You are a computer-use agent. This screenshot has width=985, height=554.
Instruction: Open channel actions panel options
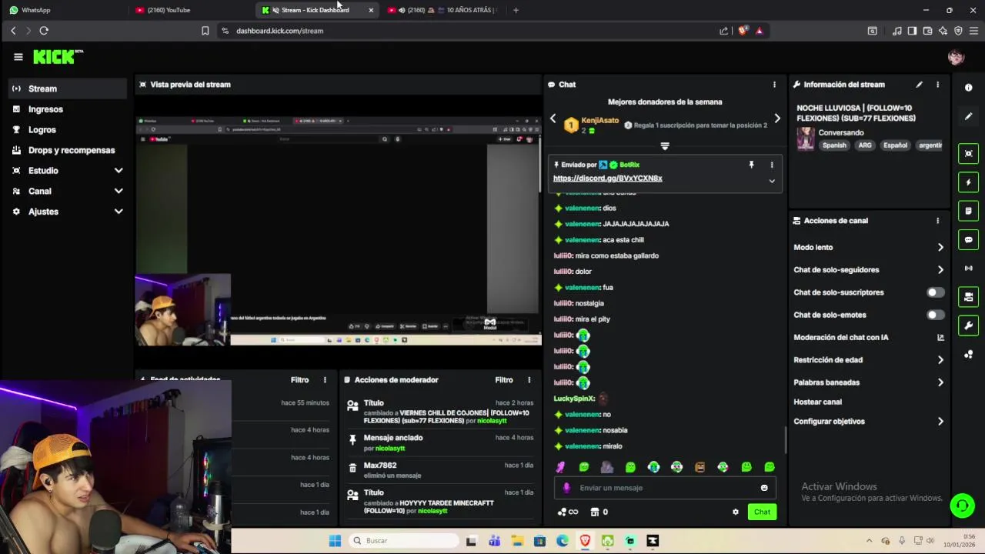pos(937,221)
